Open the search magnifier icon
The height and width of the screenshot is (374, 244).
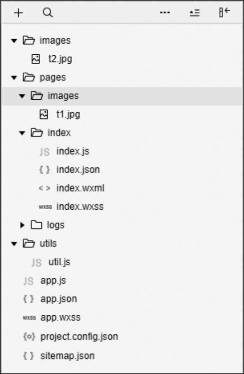coord(48,13)
